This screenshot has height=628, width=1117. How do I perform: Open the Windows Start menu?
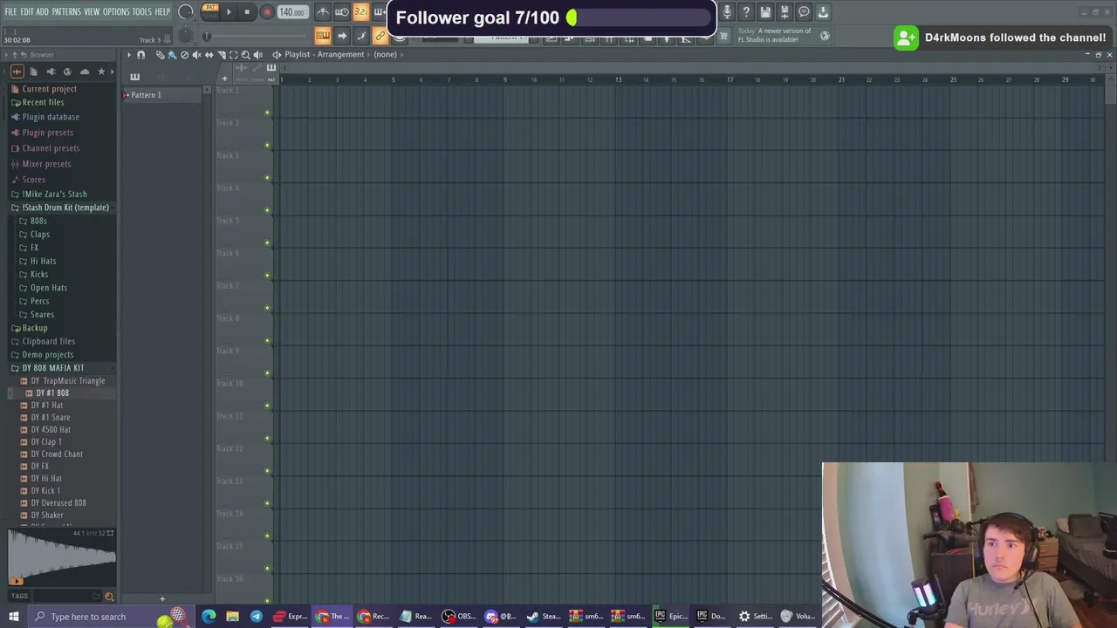tap(13, 617)
